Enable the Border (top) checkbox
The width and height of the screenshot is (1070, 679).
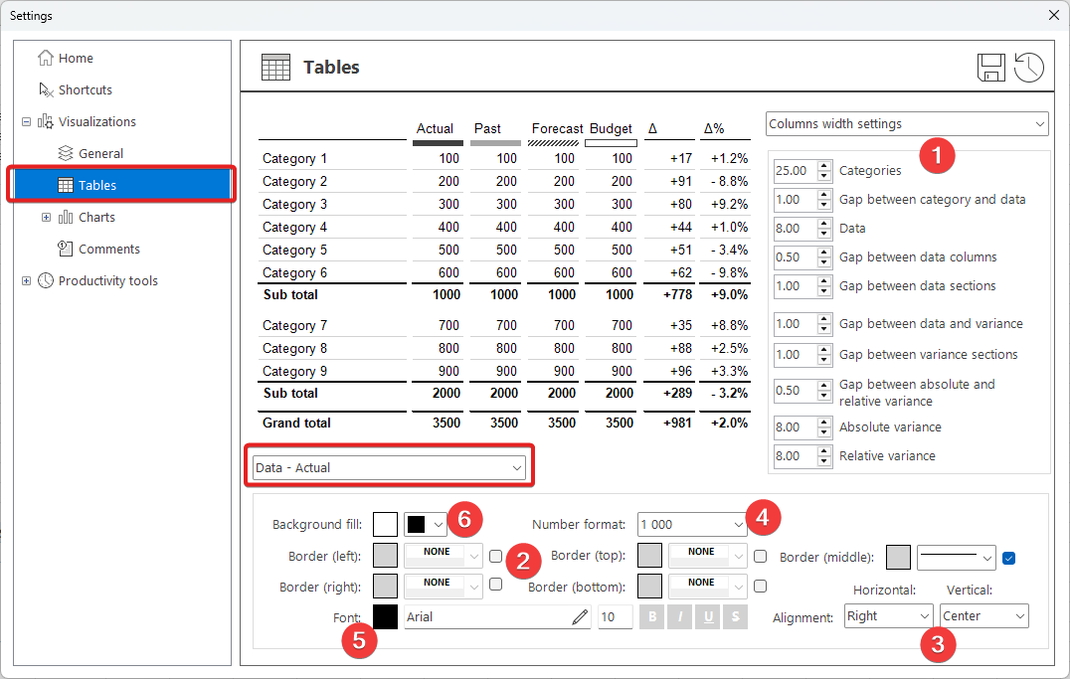pyautogui.click(x=761, y=557)
